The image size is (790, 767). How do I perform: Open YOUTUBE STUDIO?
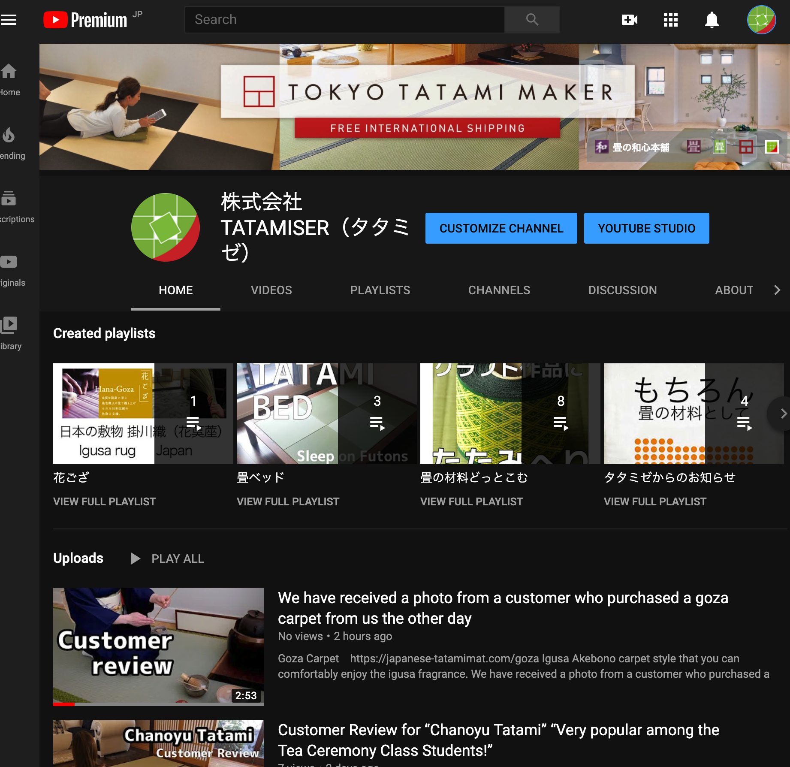pyautogui.click(x=647, y=228)
